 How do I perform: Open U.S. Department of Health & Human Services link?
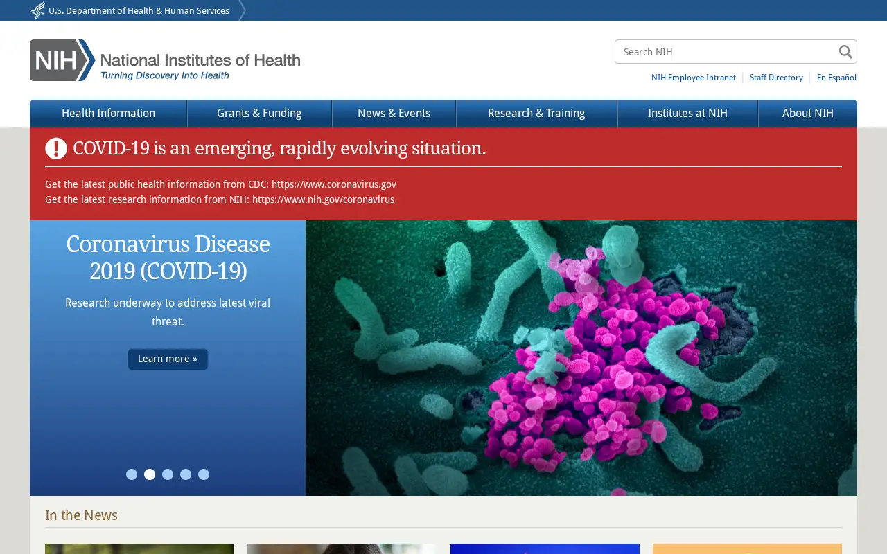[139, 10]
